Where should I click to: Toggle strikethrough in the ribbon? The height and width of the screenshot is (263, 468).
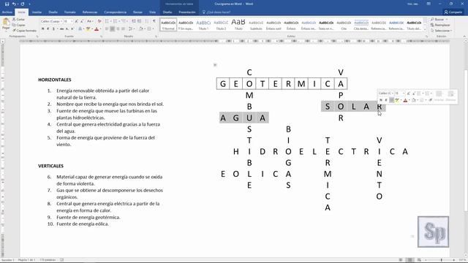tap(61, 29)
